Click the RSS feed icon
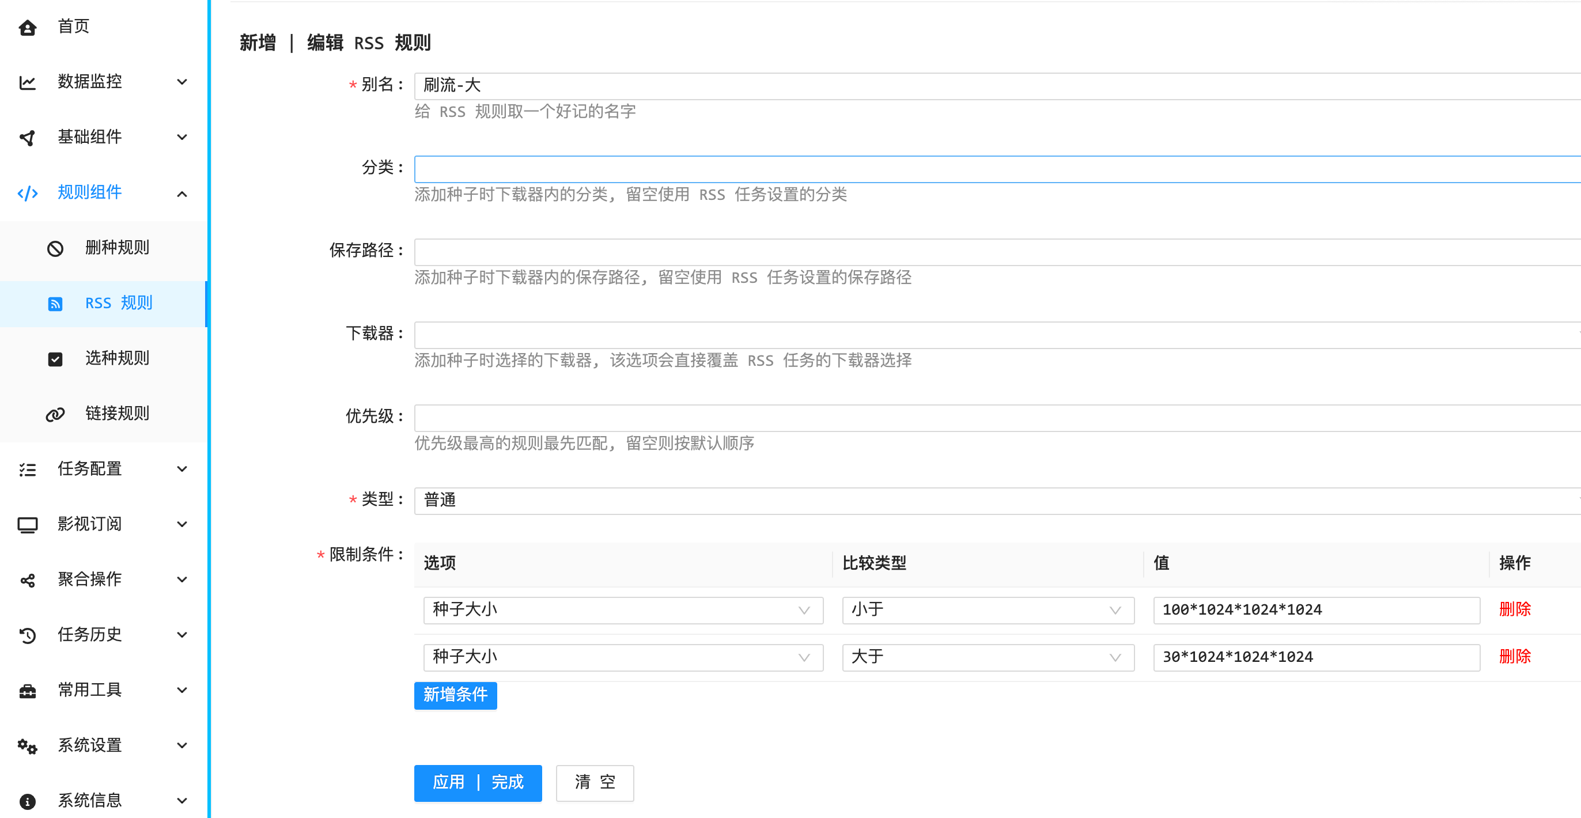The image size is (1581, 818). click(55, 304)
